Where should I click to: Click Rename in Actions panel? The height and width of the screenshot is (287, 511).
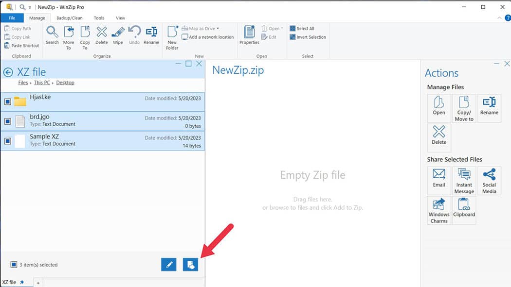[489, 108]
